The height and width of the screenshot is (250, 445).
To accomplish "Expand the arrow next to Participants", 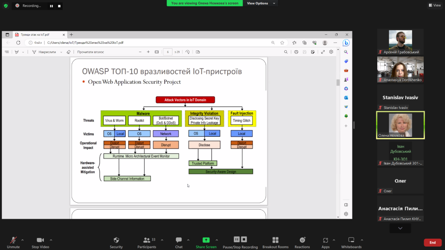I will (x=162, y=240).
